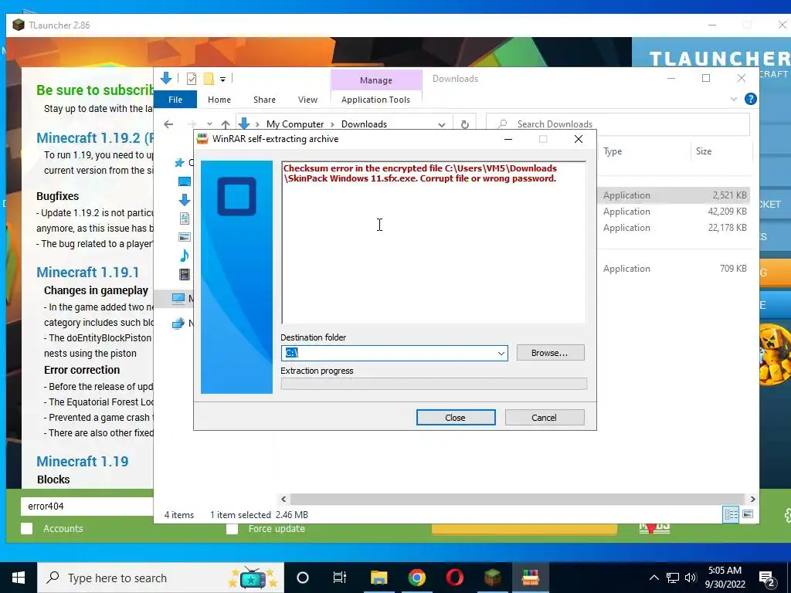Open the Application Tools tab
Screen dimensions: 791x593
pyautogui.click(x=376, y=100)
